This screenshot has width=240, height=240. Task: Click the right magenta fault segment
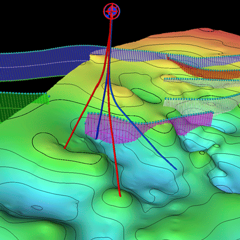pos(193,123)
